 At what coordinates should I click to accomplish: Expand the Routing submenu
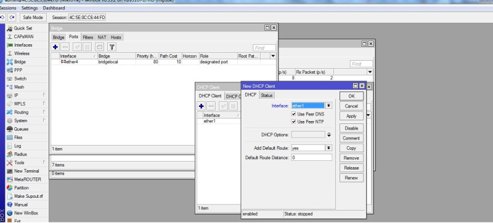pyautogui.click(x=44, y=112)
